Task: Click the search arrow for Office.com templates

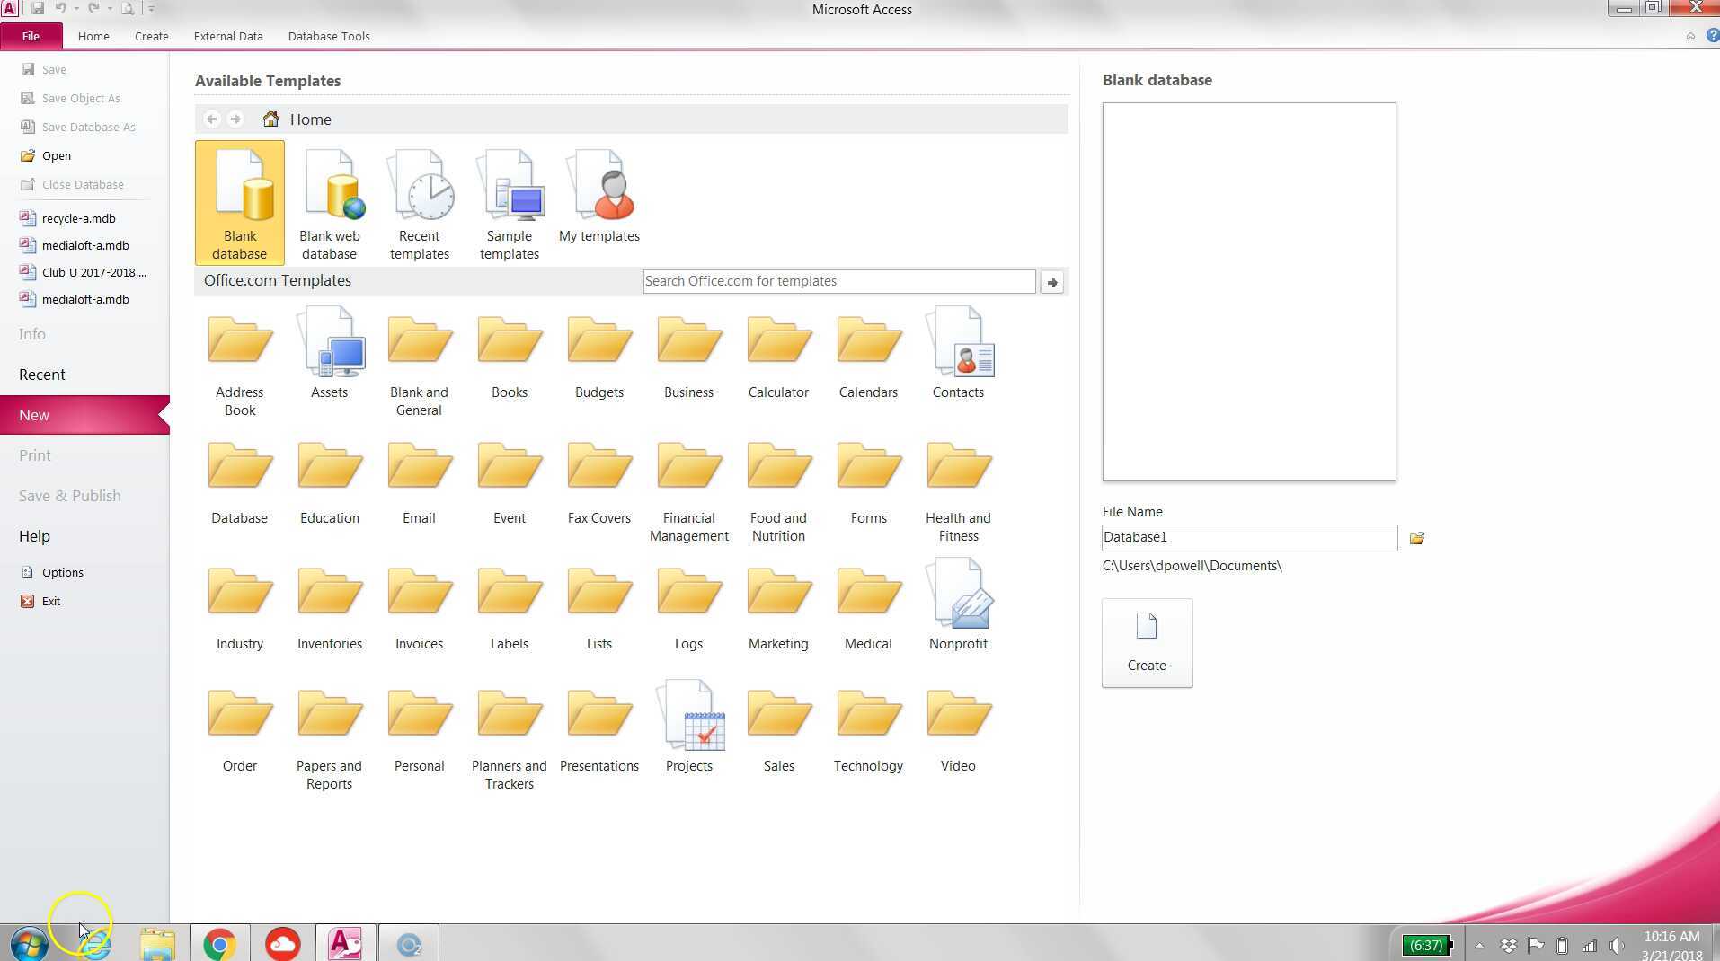Action: (x=1051, y=282)
